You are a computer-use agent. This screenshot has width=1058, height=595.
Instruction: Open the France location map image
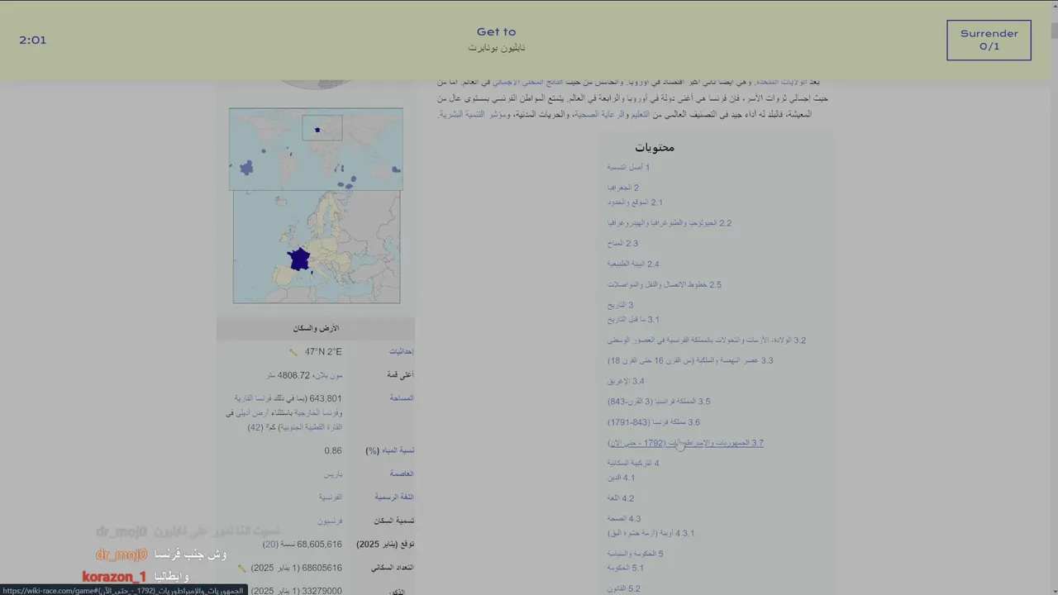coord(317,247)
